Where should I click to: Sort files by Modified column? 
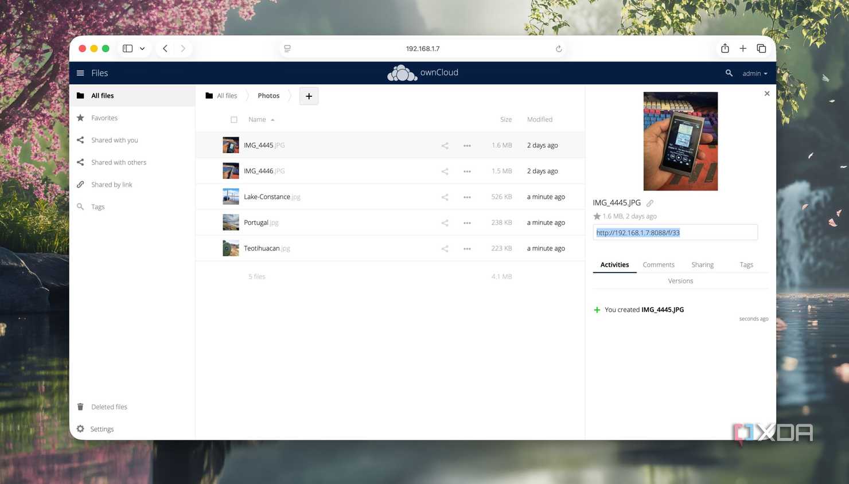[540, 119]
